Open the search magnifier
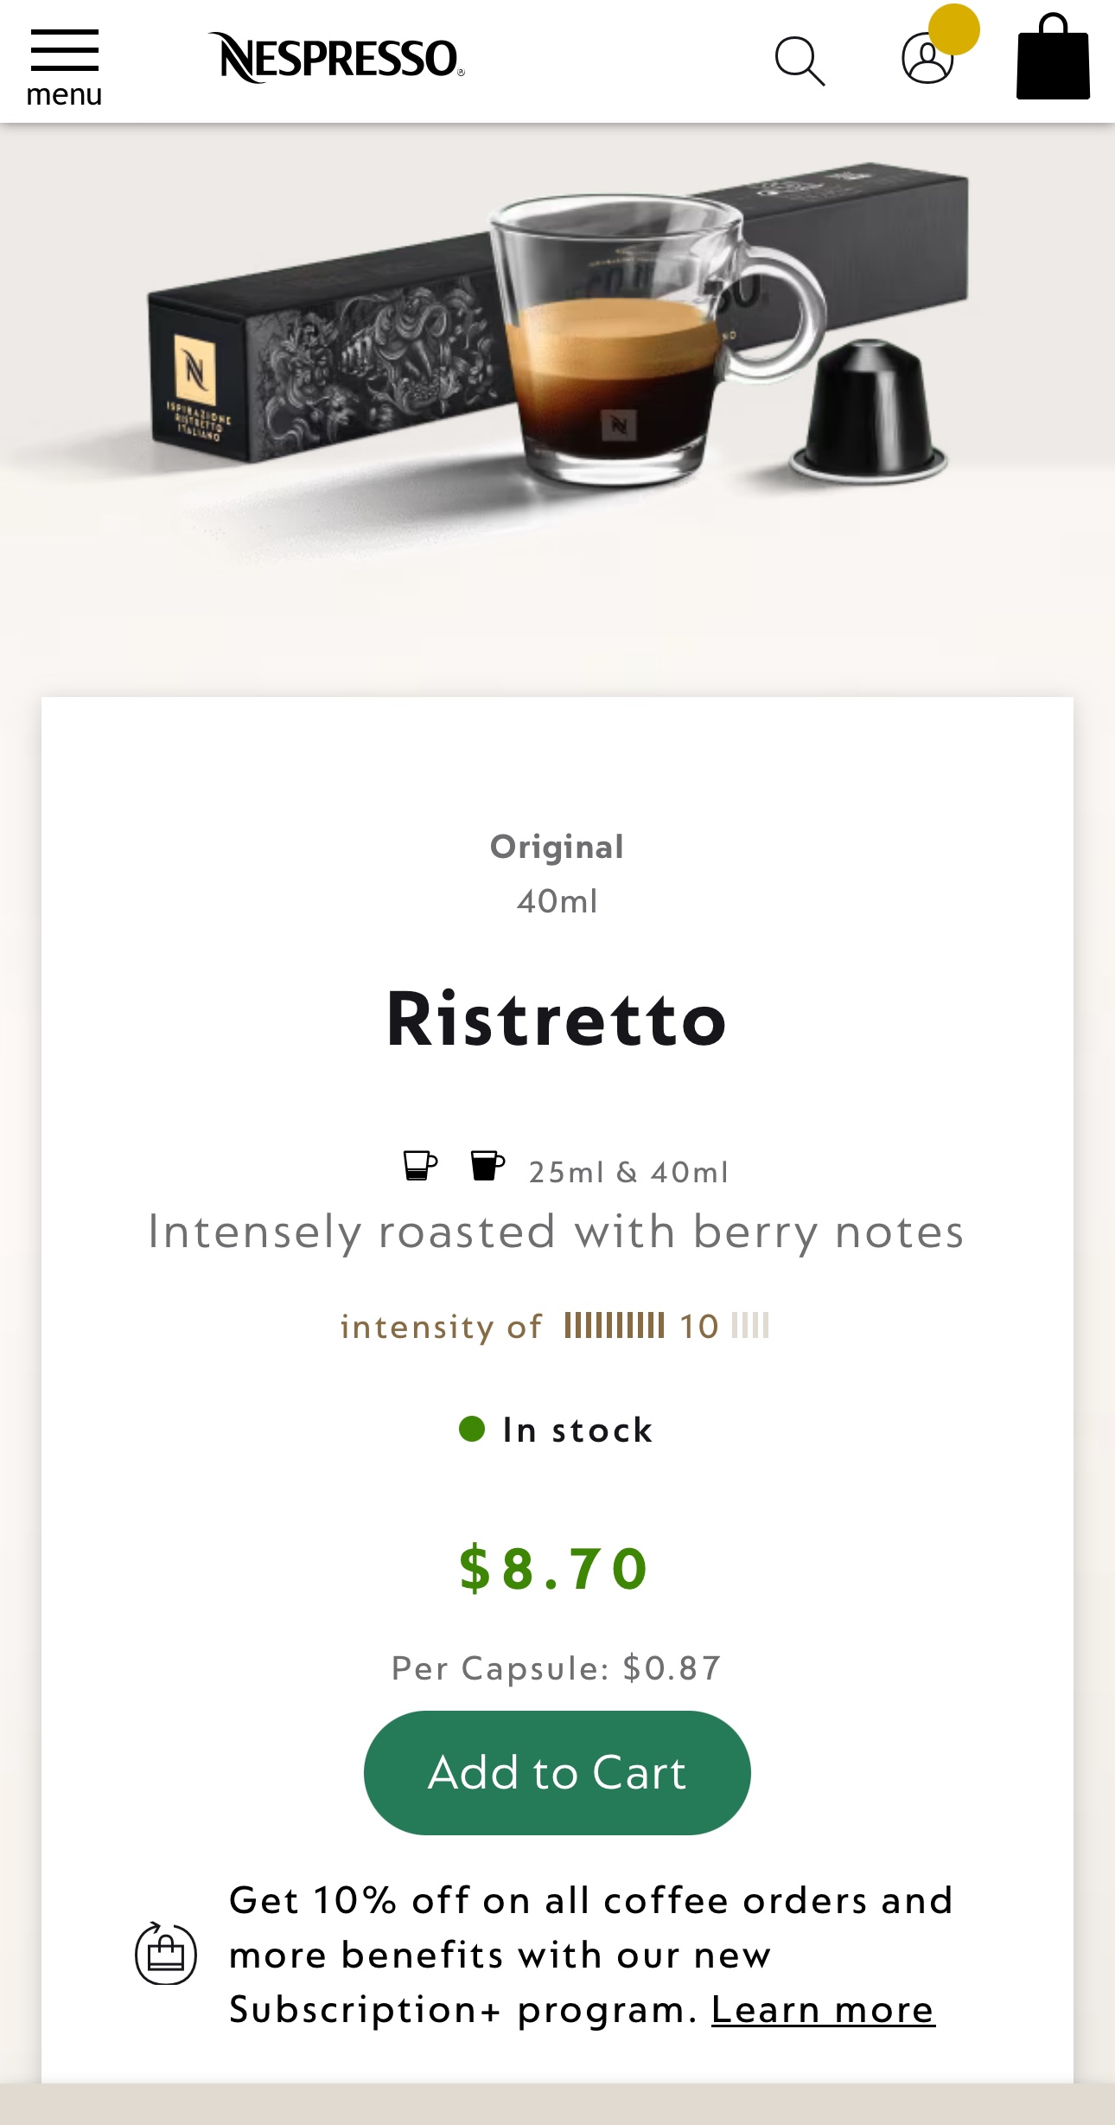The image size is (1115, 2125). coord(800,61)
